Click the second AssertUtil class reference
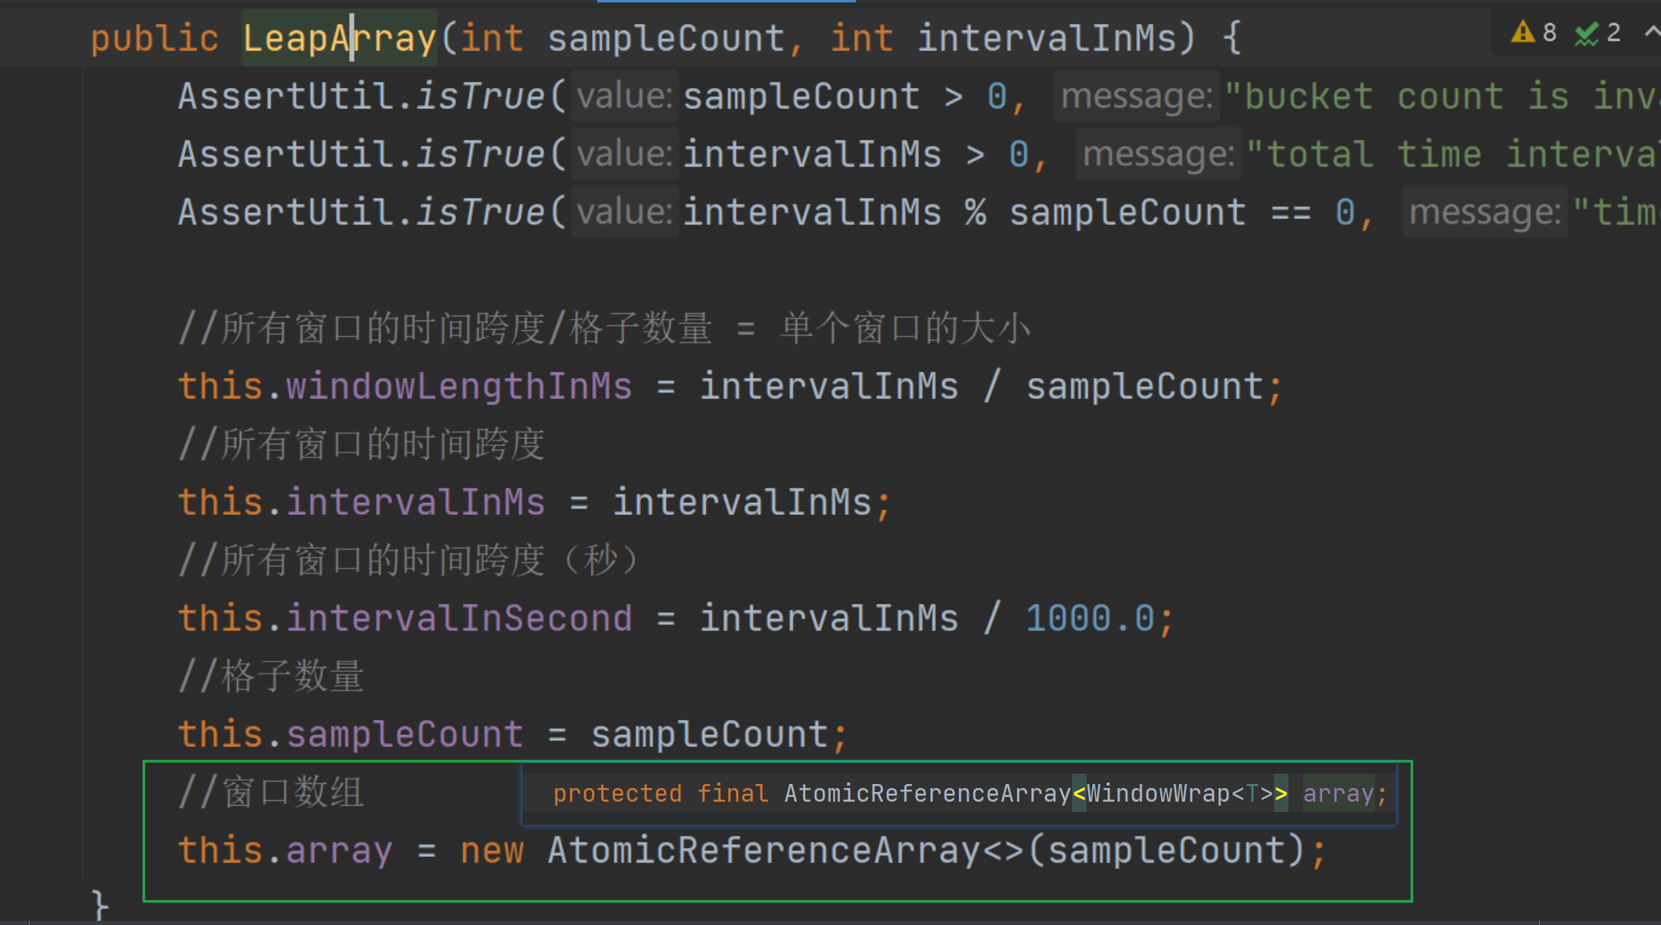Image resolution: width=1661 pixels, height=925 pixels. click(286, 154)
